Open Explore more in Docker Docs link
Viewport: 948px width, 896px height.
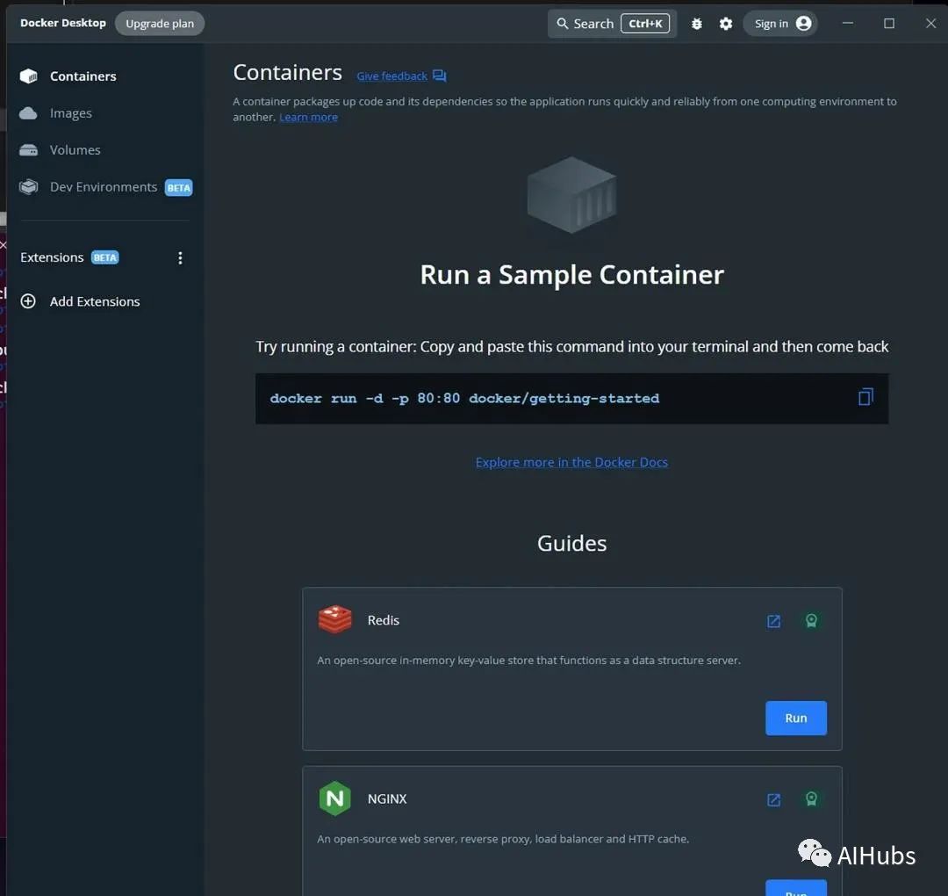coord(571,462)
